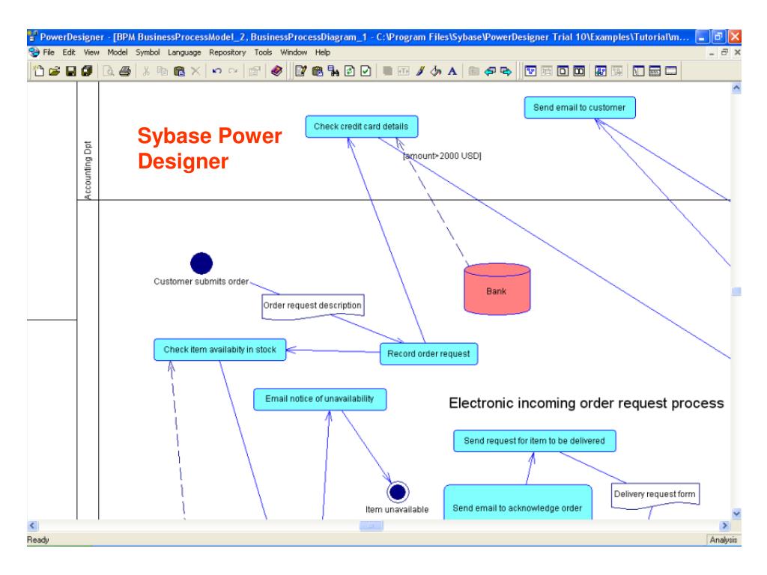Select the "Check credit card details" process
The height and width of the screenshot is (575, 767).
pos(362,127)
